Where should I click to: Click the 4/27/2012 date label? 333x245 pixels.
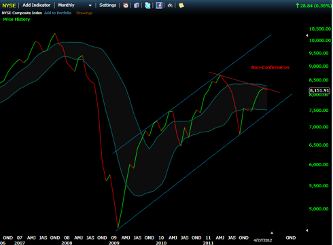[263, 240]
